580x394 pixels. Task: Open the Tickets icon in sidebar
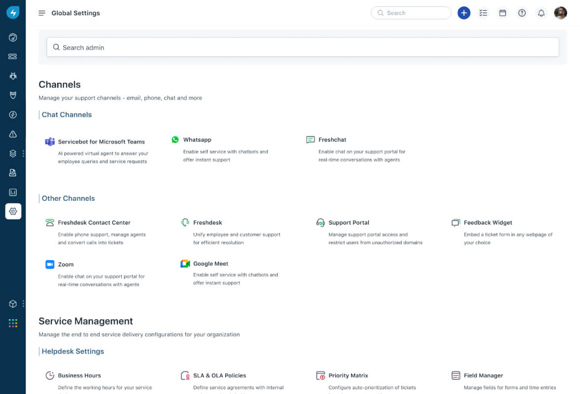pyautogui.click(x=13, y=57)
